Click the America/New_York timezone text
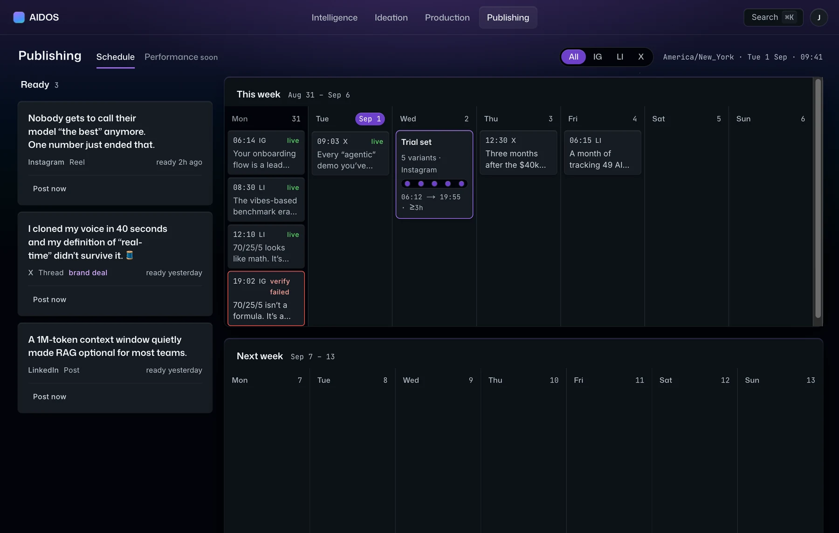The image size is (839, 533). click(698, 57)
